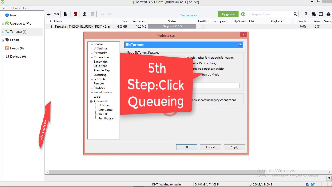The image size is (332, 187).
Task: Open the search provider dropdown arrow
Action: 247,14
